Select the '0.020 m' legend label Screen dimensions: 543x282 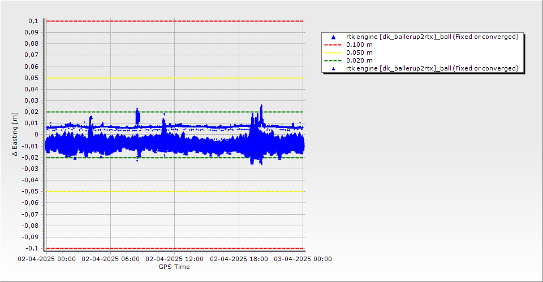point(360,61)
